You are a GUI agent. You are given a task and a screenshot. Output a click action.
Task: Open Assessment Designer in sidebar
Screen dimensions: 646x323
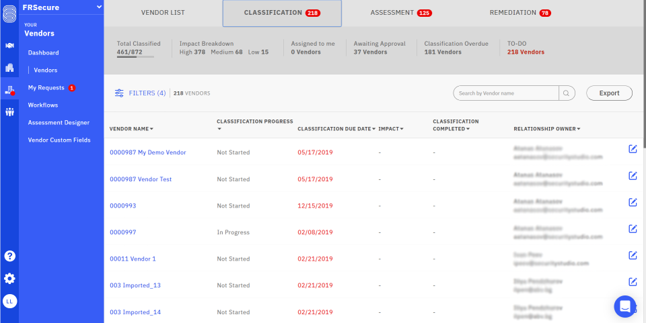59,122
